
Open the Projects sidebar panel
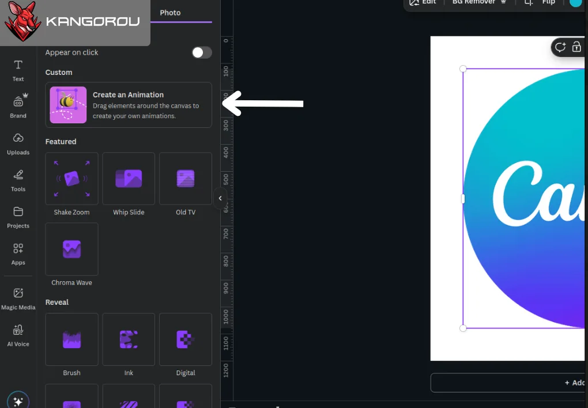(18, 217)
